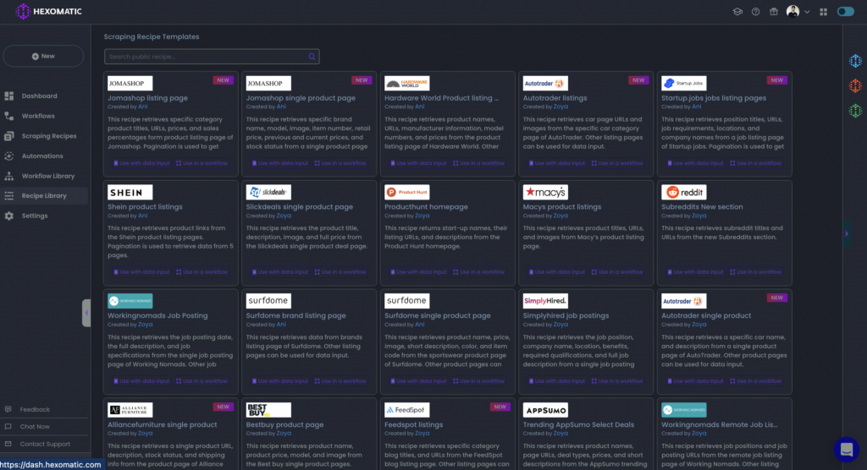Click creator name Ani on Jomashop listing page
867x470 pixels.
(142, 107)
